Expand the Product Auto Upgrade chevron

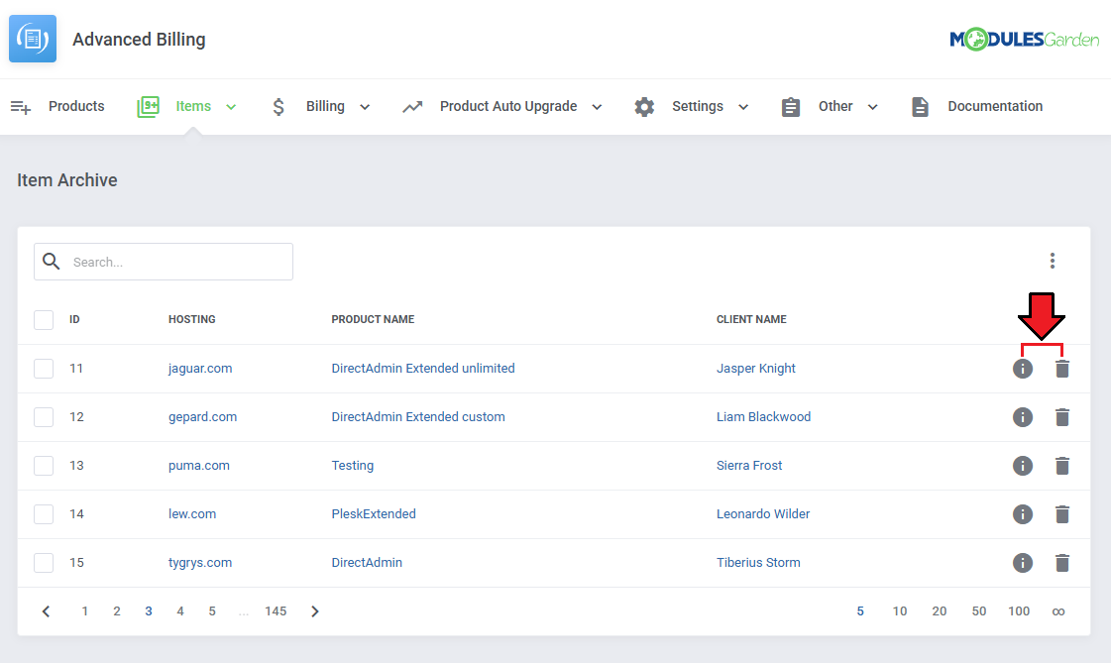[x=598, y=107]
